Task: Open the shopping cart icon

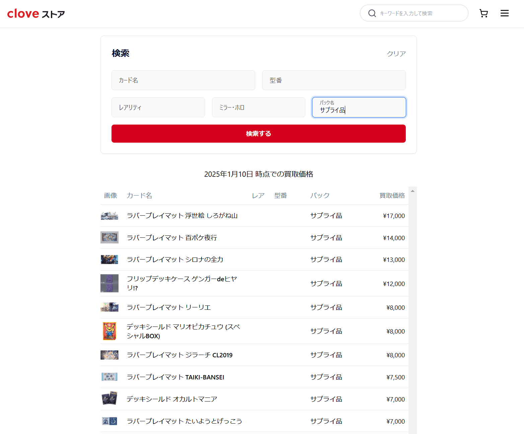Action: pyautogui.click(x=483, y=13)
